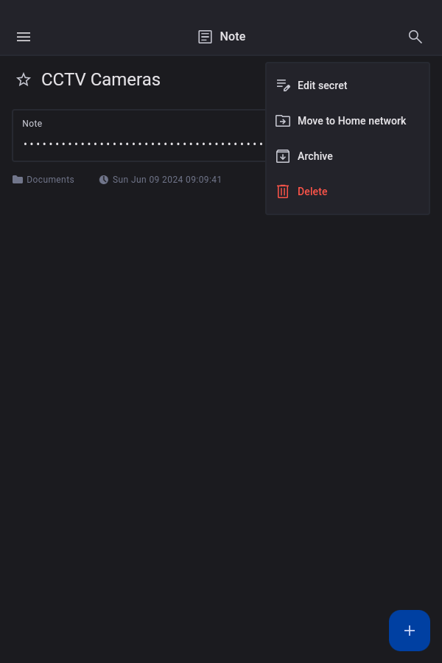Click the Edit secret pencil icon
442x663 pixels.
point(283,85)
